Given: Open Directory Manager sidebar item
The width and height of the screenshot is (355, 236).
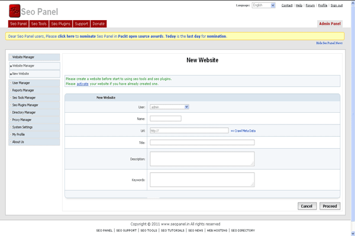Looking at the screenshot, I should point(24,112).
